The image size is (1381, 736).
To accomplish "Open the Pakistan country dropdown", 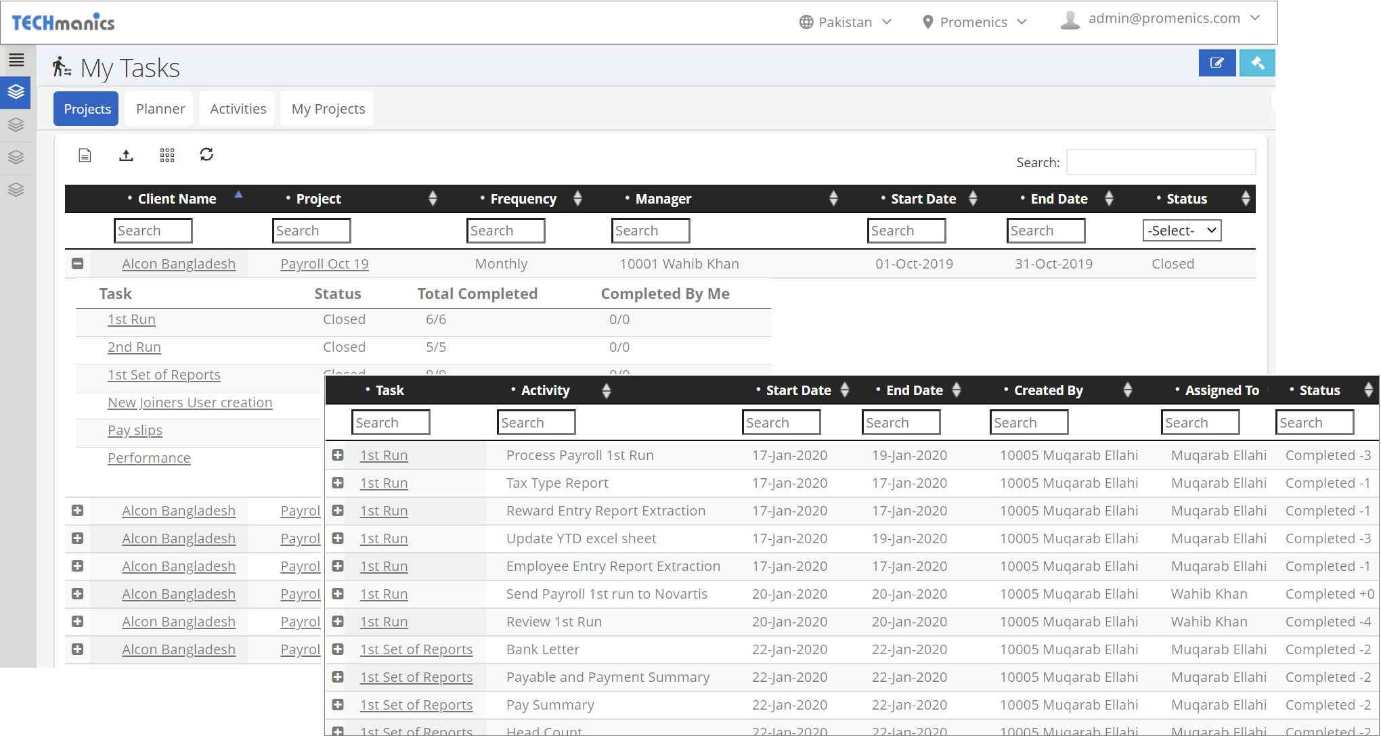I will [x=846, y=22].
